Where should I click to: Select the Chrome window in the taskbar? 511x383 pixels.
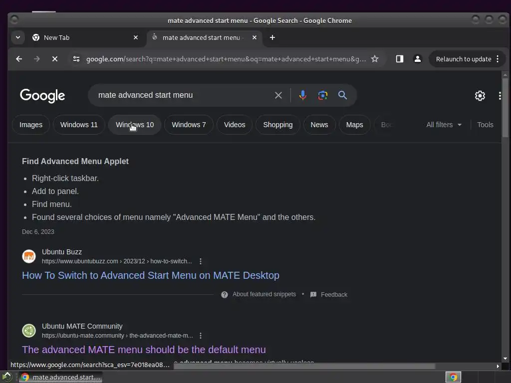coord(60,377)
